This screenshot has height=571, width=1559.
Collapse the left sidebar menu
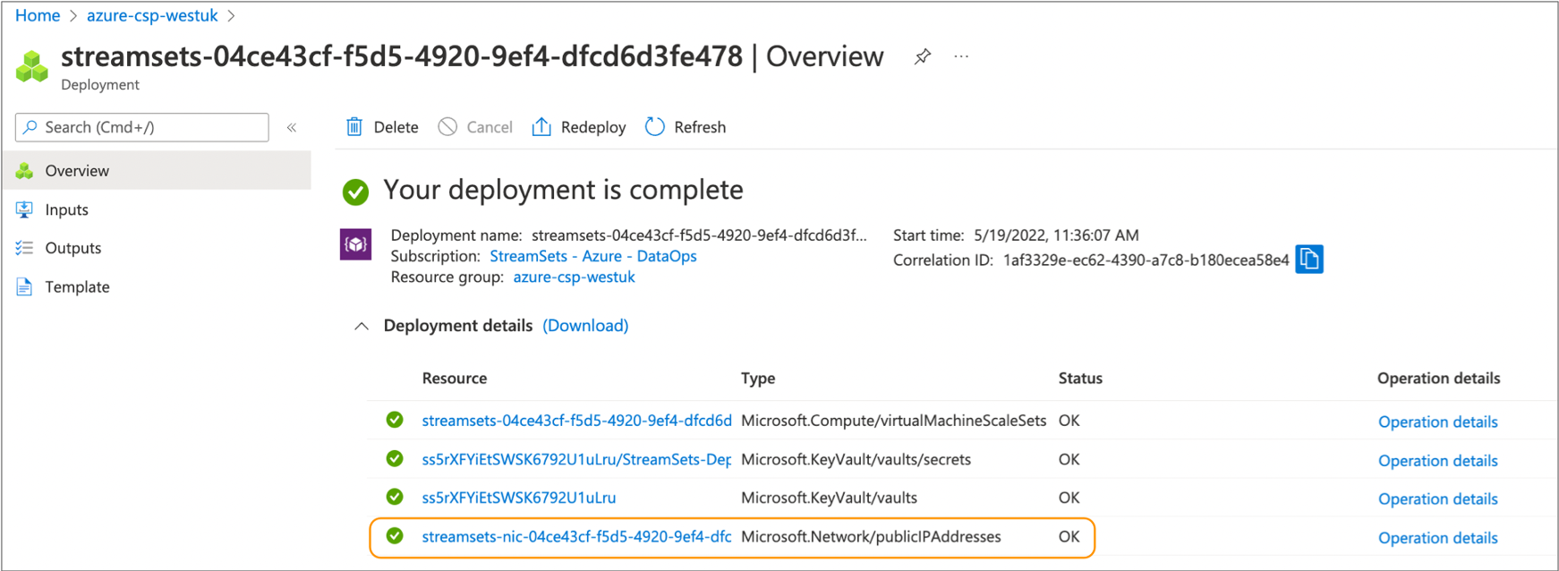tap(292, 128)
